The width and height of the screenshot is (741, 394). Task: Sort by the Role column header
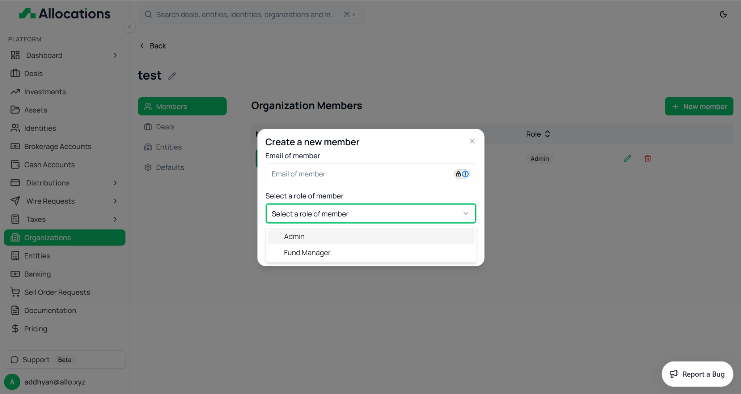tap(538, 134)
